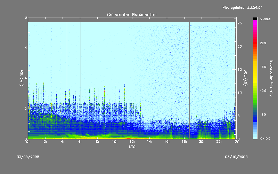Click the red section of the colorbar near 20.0
The width and height of the screenshot is (278, 174).
[x=255, y=42]
